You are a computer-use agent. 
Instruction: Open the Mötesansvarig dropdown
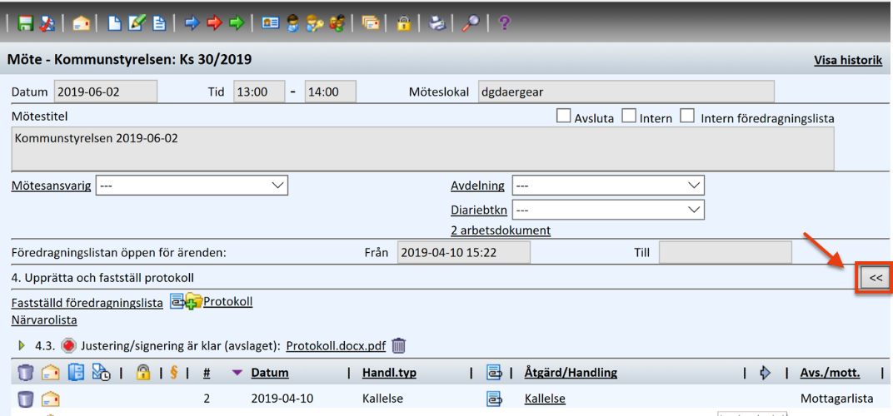point(192,186)
